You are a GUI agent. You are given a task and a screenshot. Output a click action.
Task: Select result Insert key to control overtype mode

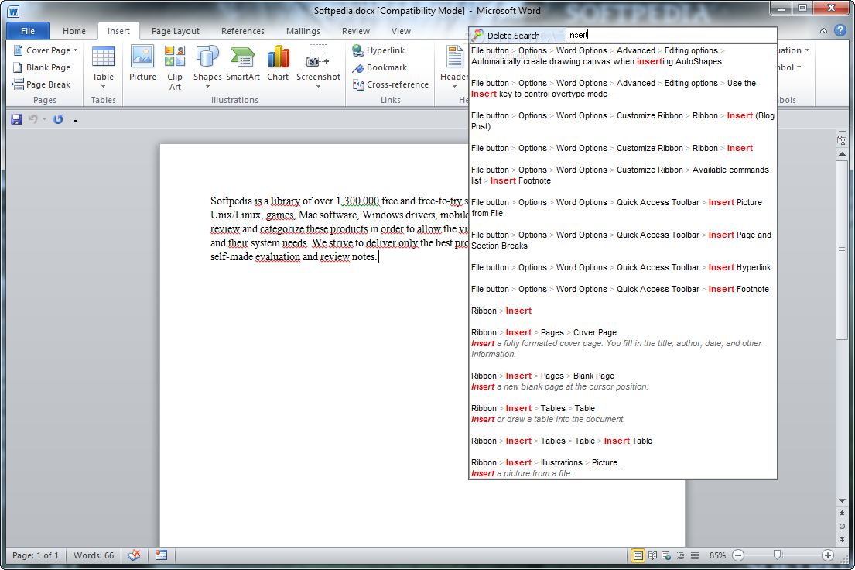tap(623, 88)
